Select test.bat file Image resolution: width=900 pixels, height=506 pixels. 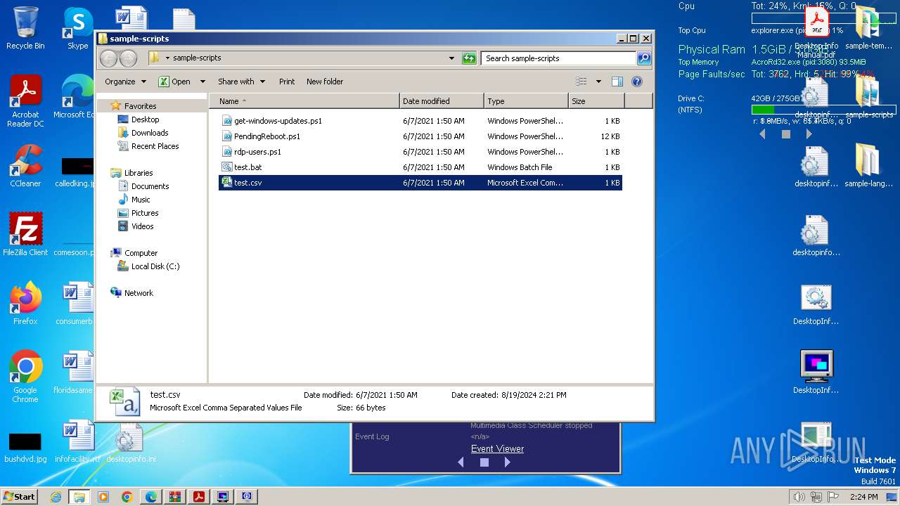coord(420,167)
